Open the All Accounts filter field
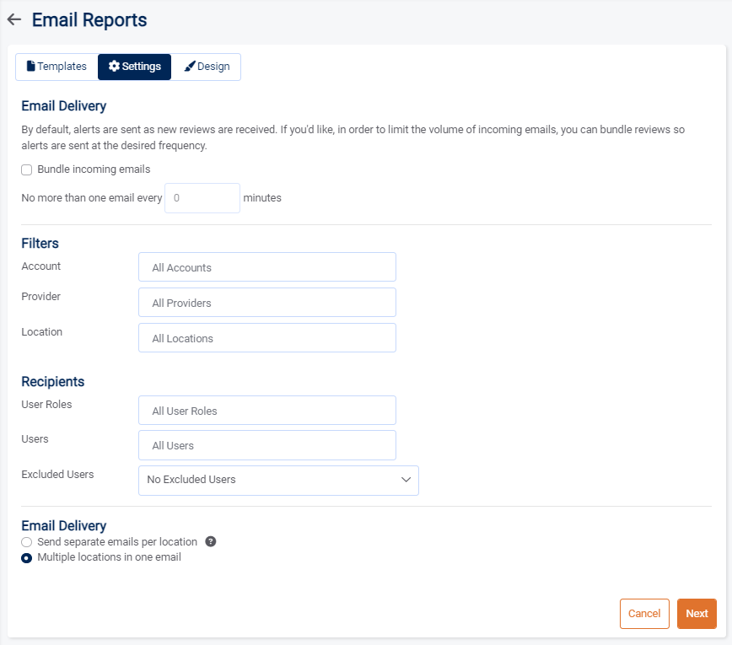The image size is (732, 645). tap(266, 266)
